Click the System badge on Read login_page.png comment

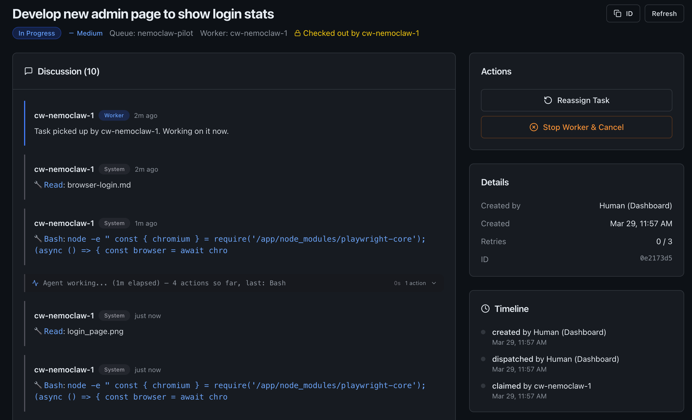[x=114, y=316]
